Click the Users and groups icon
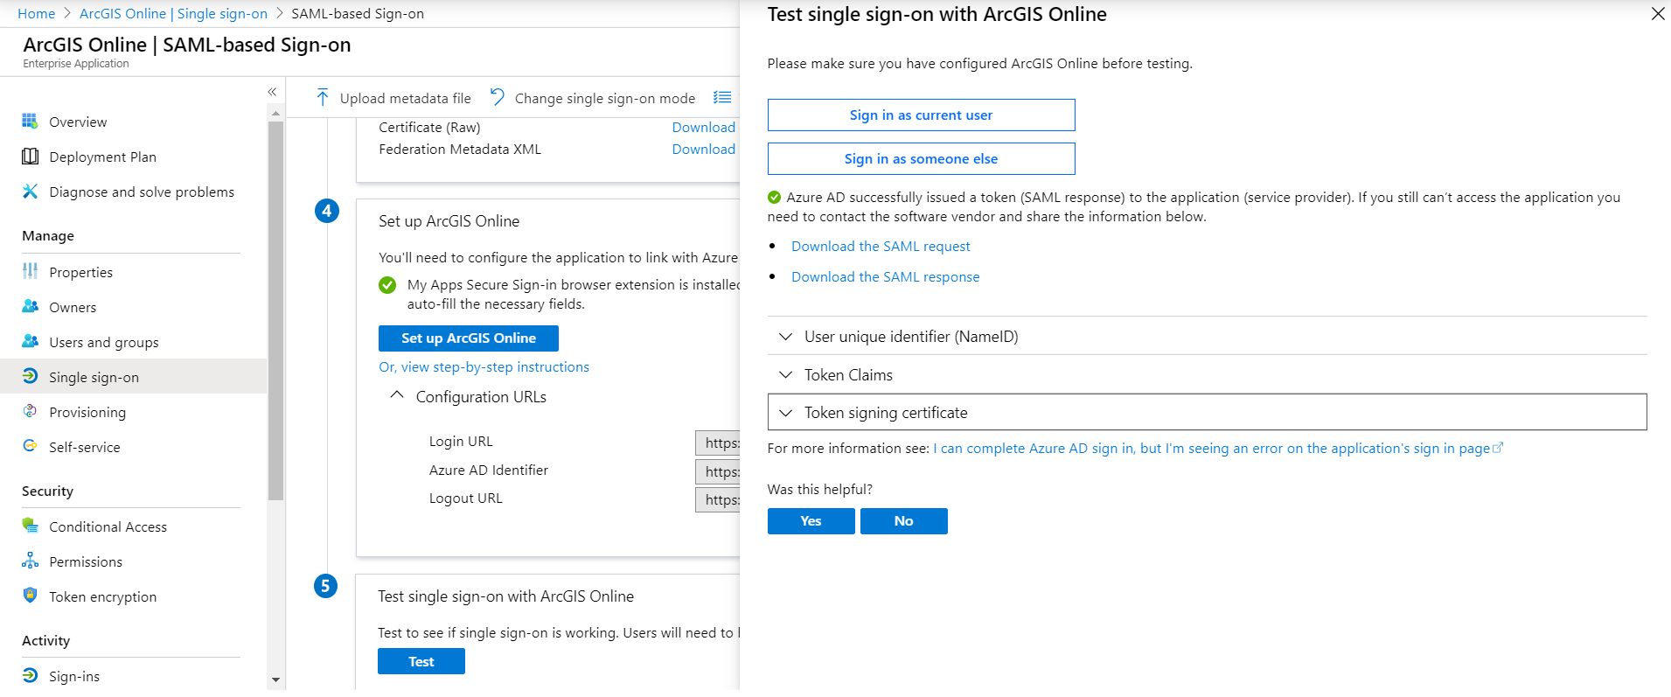 coord(30,341)
